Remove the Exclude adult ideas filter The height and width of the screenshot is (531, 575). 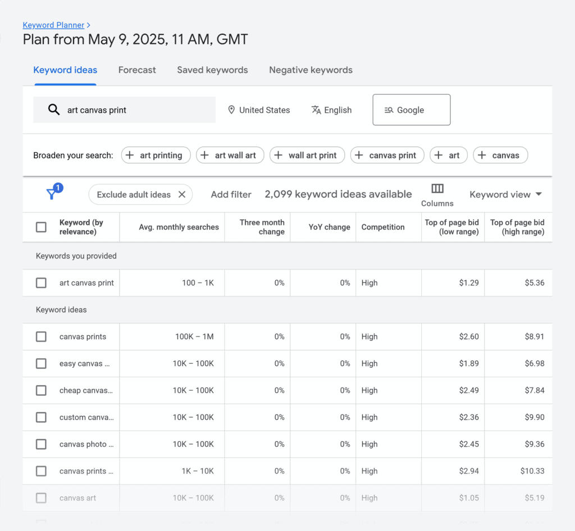[182, 195]
